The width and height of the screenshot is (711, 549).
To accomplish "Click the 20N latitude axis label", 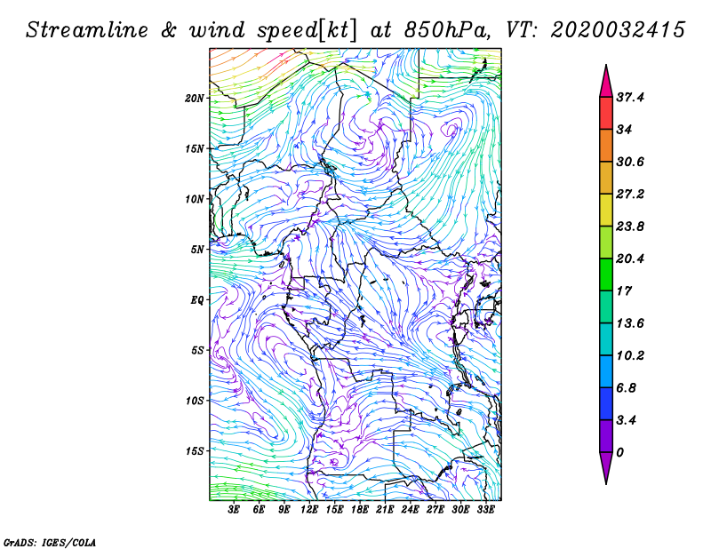I will (x=196, y=98).
